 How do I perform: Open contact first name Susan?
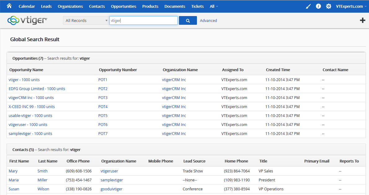click(14, 189)
